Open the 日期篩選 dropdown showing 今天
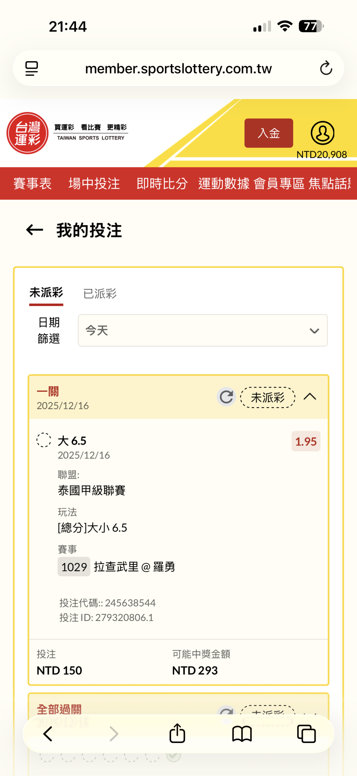This screenshot has height=776, width=357. [x=203, y=330]
